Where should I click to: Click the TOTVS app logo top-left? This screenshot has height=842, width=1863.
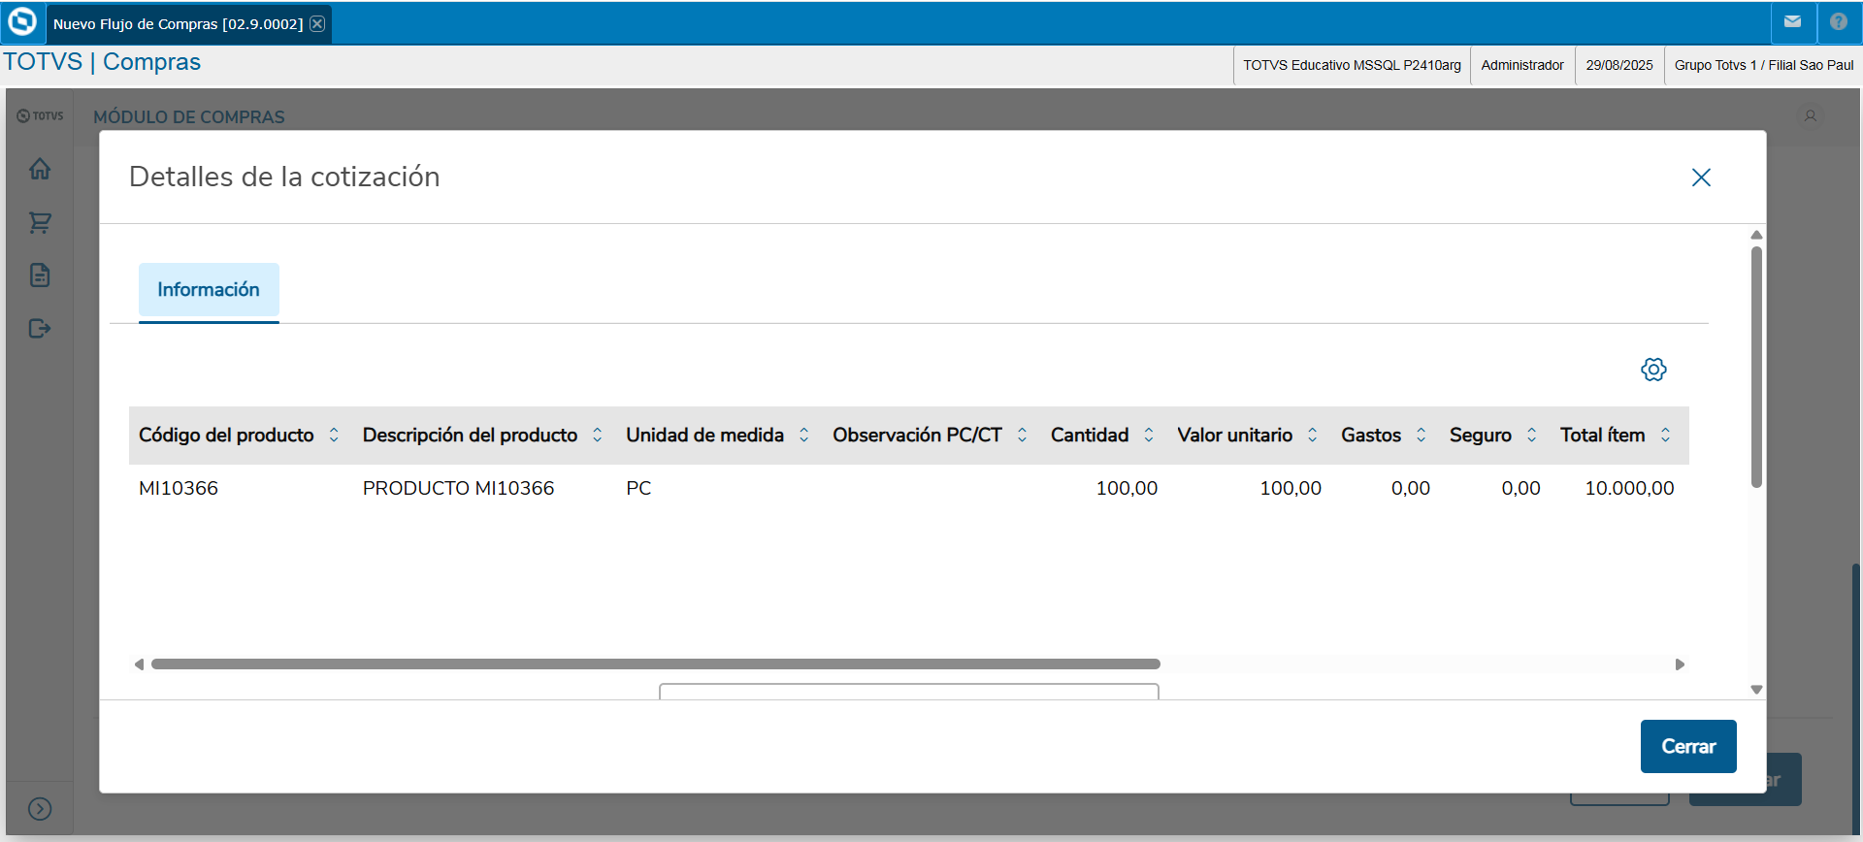click(x=21, y=21)
